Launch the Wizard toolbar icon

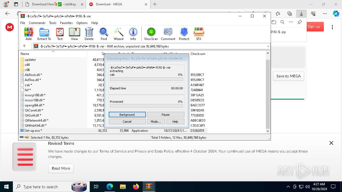coord(118,34)
